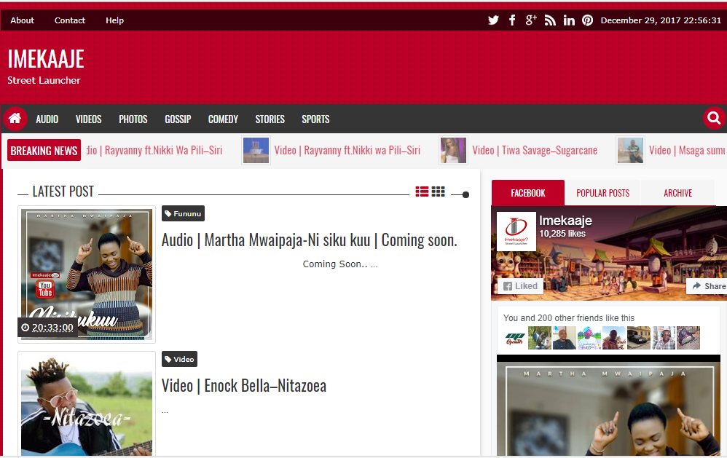Image resolution: width=727 pixels, height=458 pixels.
Task: Open post Audio Martha Mwaipaja-Ni siku kuu
Action: click(x=310, y=240)
